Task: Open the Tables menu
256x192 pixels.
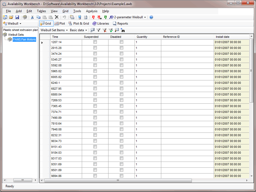Action: 41,11
